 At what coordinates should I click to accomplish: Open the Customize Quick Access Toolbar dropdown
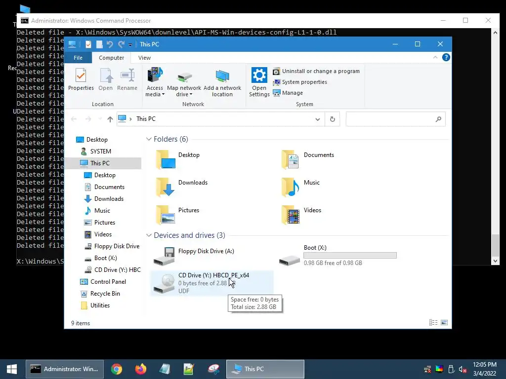pos(130,45)
